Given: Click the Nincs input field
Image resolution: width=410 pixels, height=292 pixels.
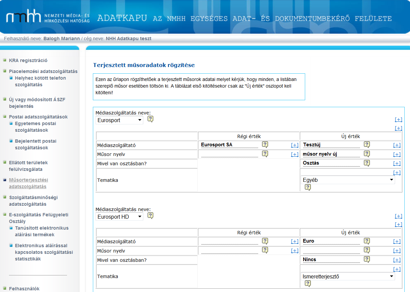Looking at the screenshot, I should tap(331, 259).
